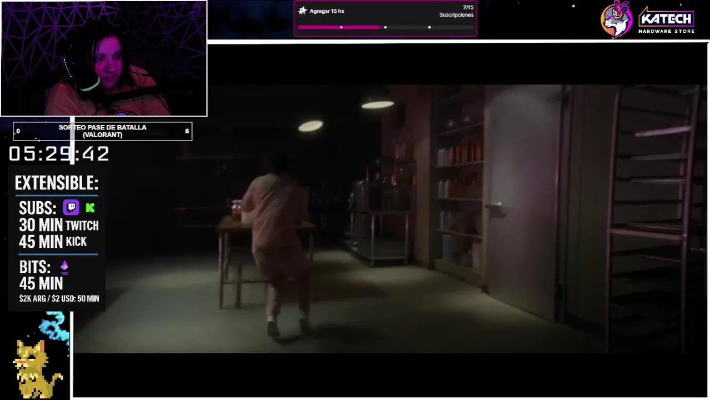The image size is (710, 400).
Task: Click the '45 MIN KICK' line
Action: [53, 242]
